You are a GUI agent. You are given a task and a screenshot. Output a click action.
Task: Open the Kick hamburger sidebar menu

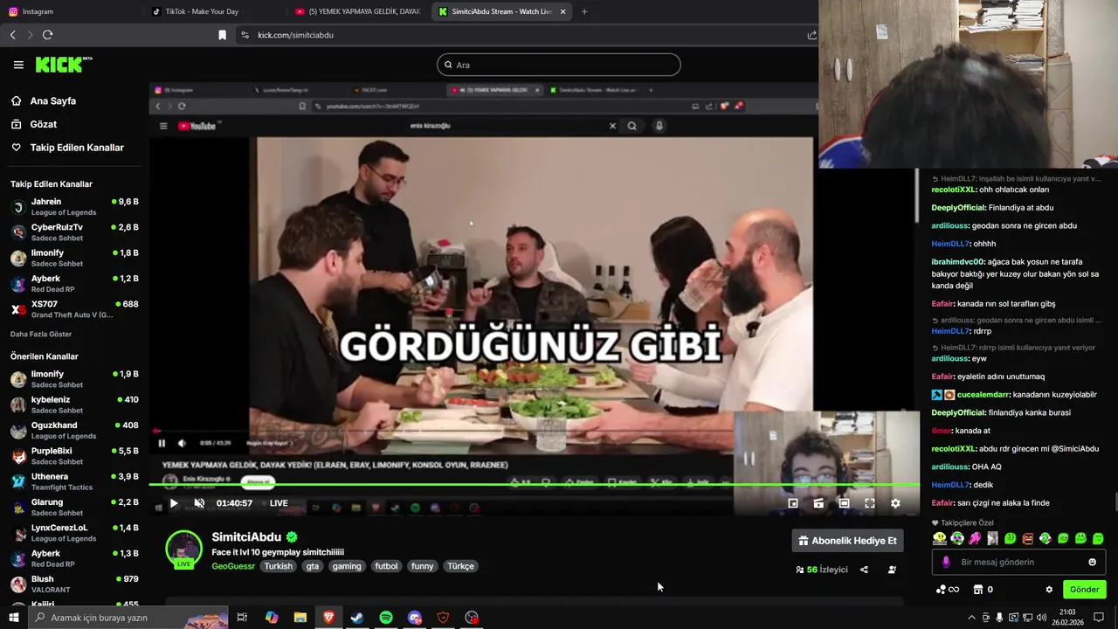(18, 65)
